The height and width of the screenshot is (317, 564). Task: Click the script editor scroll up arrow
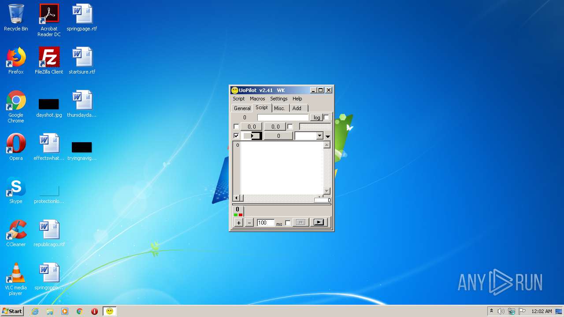327,145
